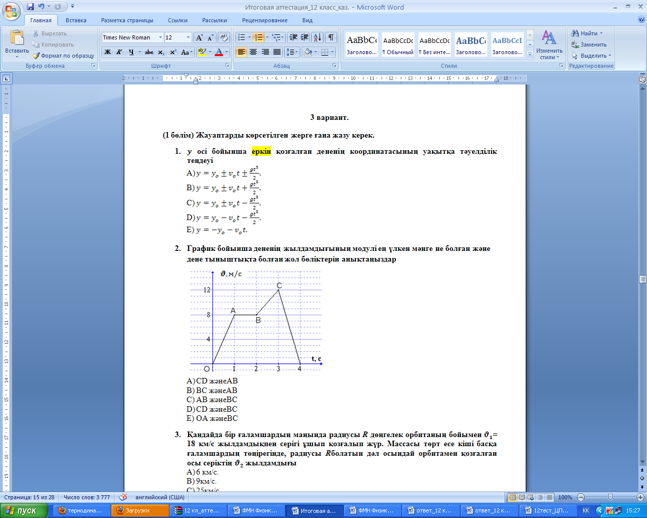Image resolution: width=647 pixels, height=518 pixels.
Task: Toggle bold (Ж) formatting
Action: [x=108, y=52]
